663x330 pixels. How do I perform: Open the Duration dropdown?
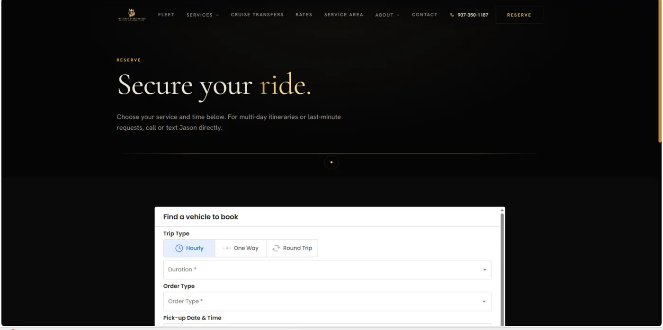(x=327, y=269)
